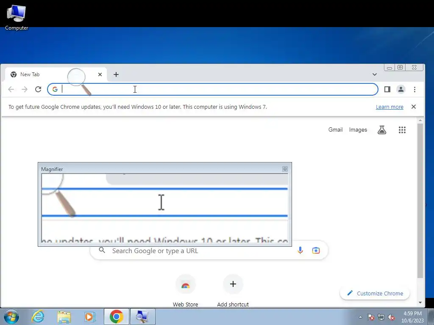The image size is (434, 325).
Task: Click the page scroll up arrow
Action: [x=420, y=121]
